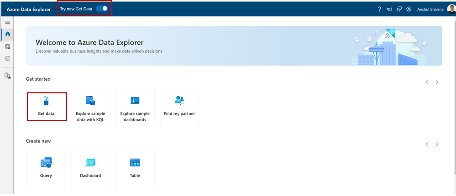The height and width of the screenshot is (196, 456).
Task: Click the user profile avatar
Action: [x=451, y=9]
